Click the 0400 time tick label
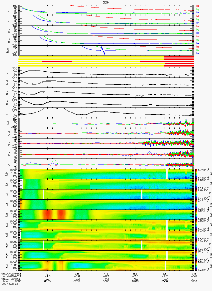212x291 pixels. tap(135, 281)
